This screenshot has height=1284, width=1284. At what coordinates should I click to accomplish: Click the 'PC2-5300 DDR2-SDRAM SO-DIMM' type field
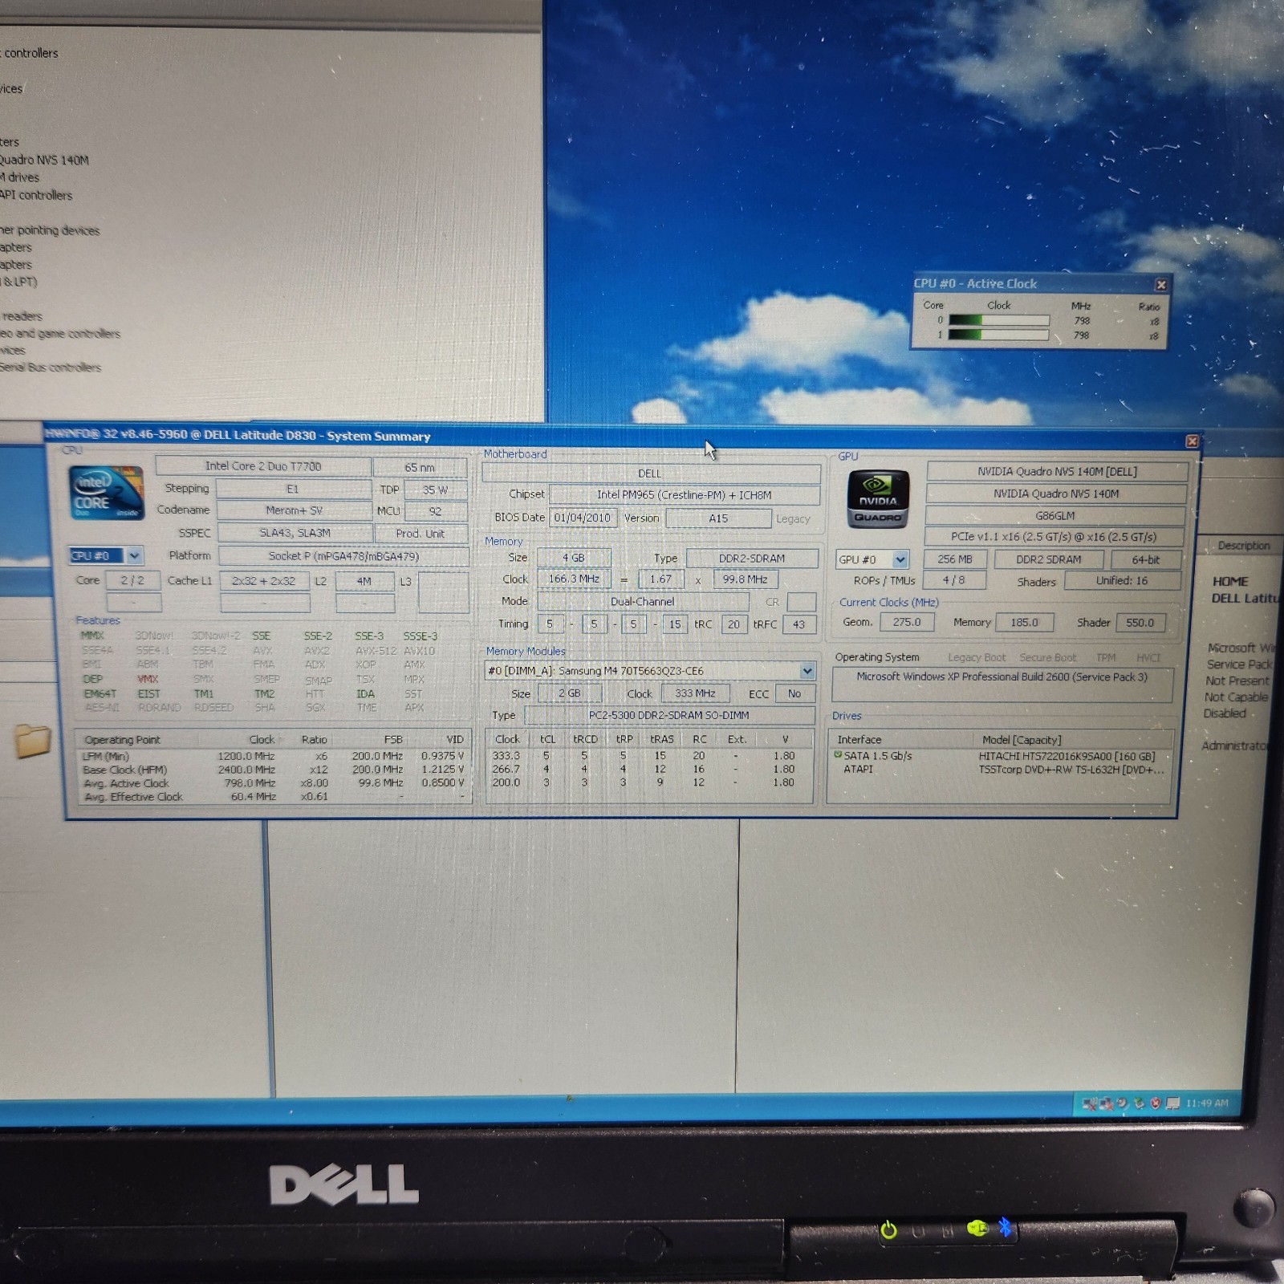point(669,715)
